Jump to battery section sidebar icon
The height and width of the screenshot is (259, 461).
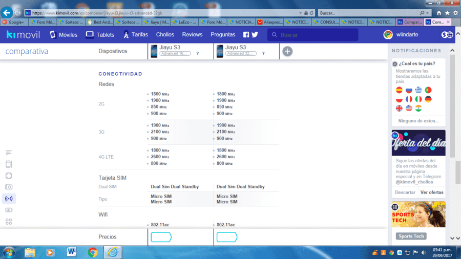click(9, 210)
